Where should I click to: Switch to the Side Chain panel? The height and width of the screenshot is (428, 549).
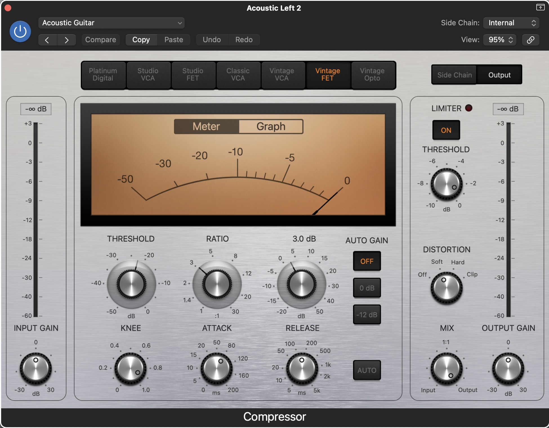point(454,75)
